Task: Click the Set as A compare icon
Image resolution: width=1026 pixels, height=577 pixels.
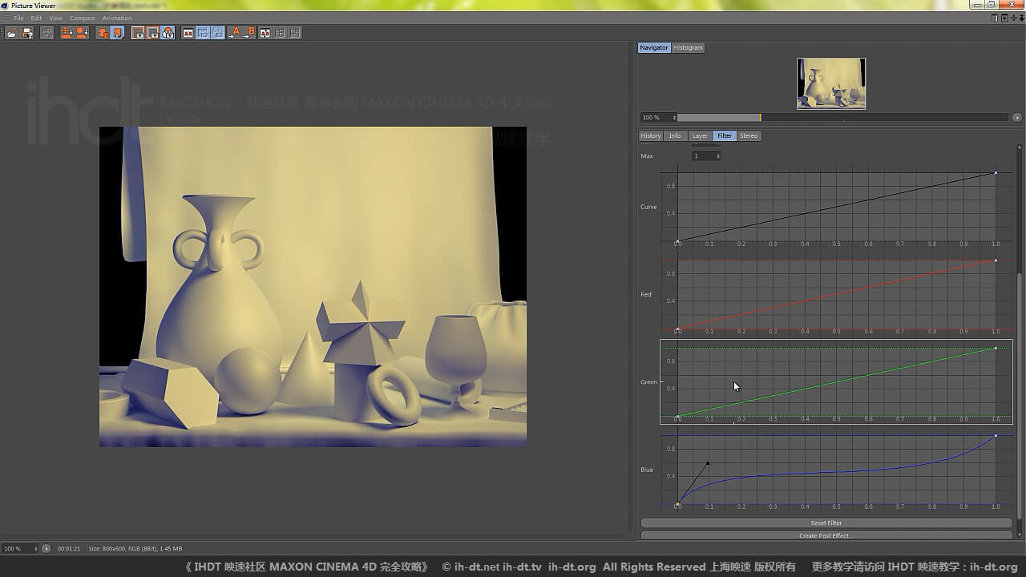Action: (x=235, y=33)
